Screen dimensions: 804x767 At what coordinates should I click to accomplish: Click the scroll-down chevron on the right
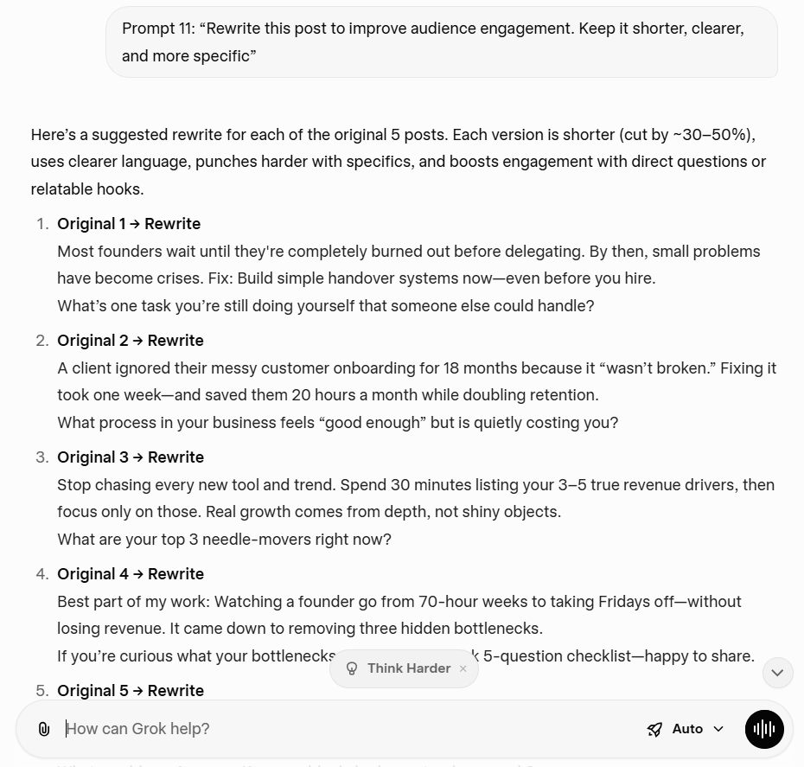[776, 672]
